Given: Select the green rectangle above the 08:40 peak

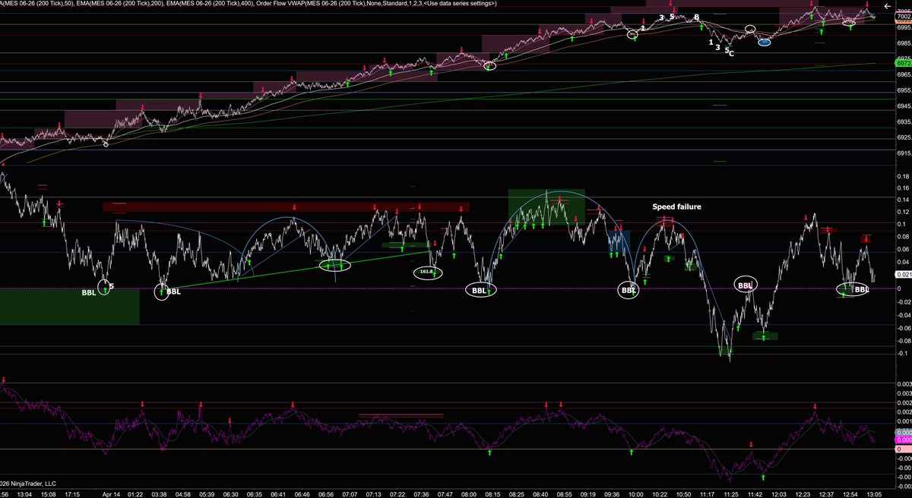Looking at the screenshot, I should click(546, 206).
